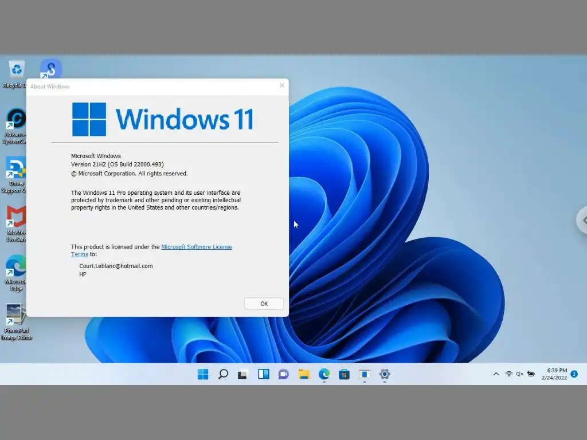587x440 pixels.
Task: Launch Advanced SystemCare desktop shortcut
Action: pos(15,127)
